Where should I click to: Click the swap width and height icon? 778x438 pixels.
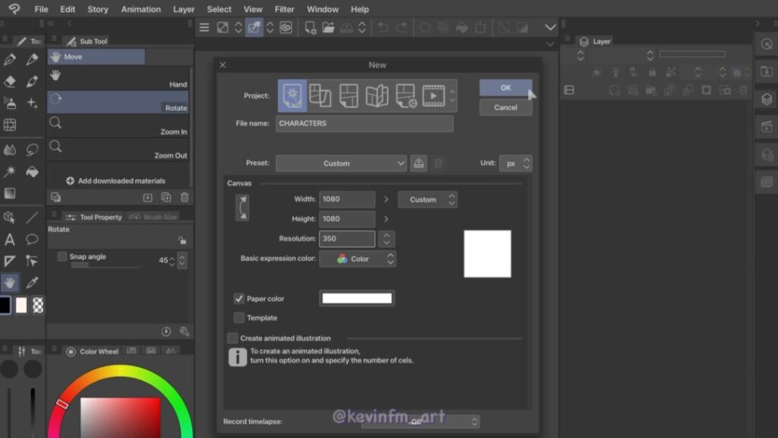242,208
